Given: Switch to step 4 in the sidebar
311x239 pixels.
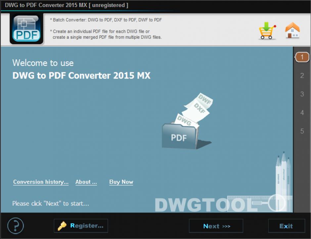Looking at the screenshot, I should point(302,113).
